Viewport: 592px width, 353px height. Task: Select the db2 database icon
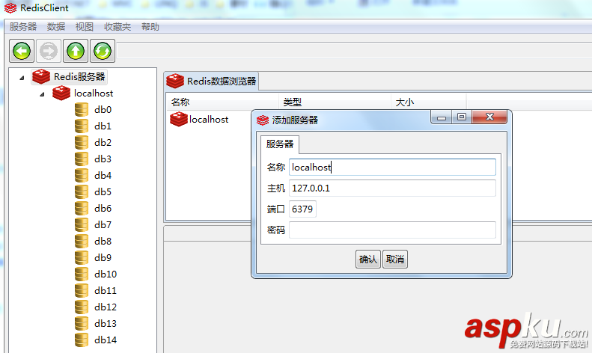(x=82, y=143)
